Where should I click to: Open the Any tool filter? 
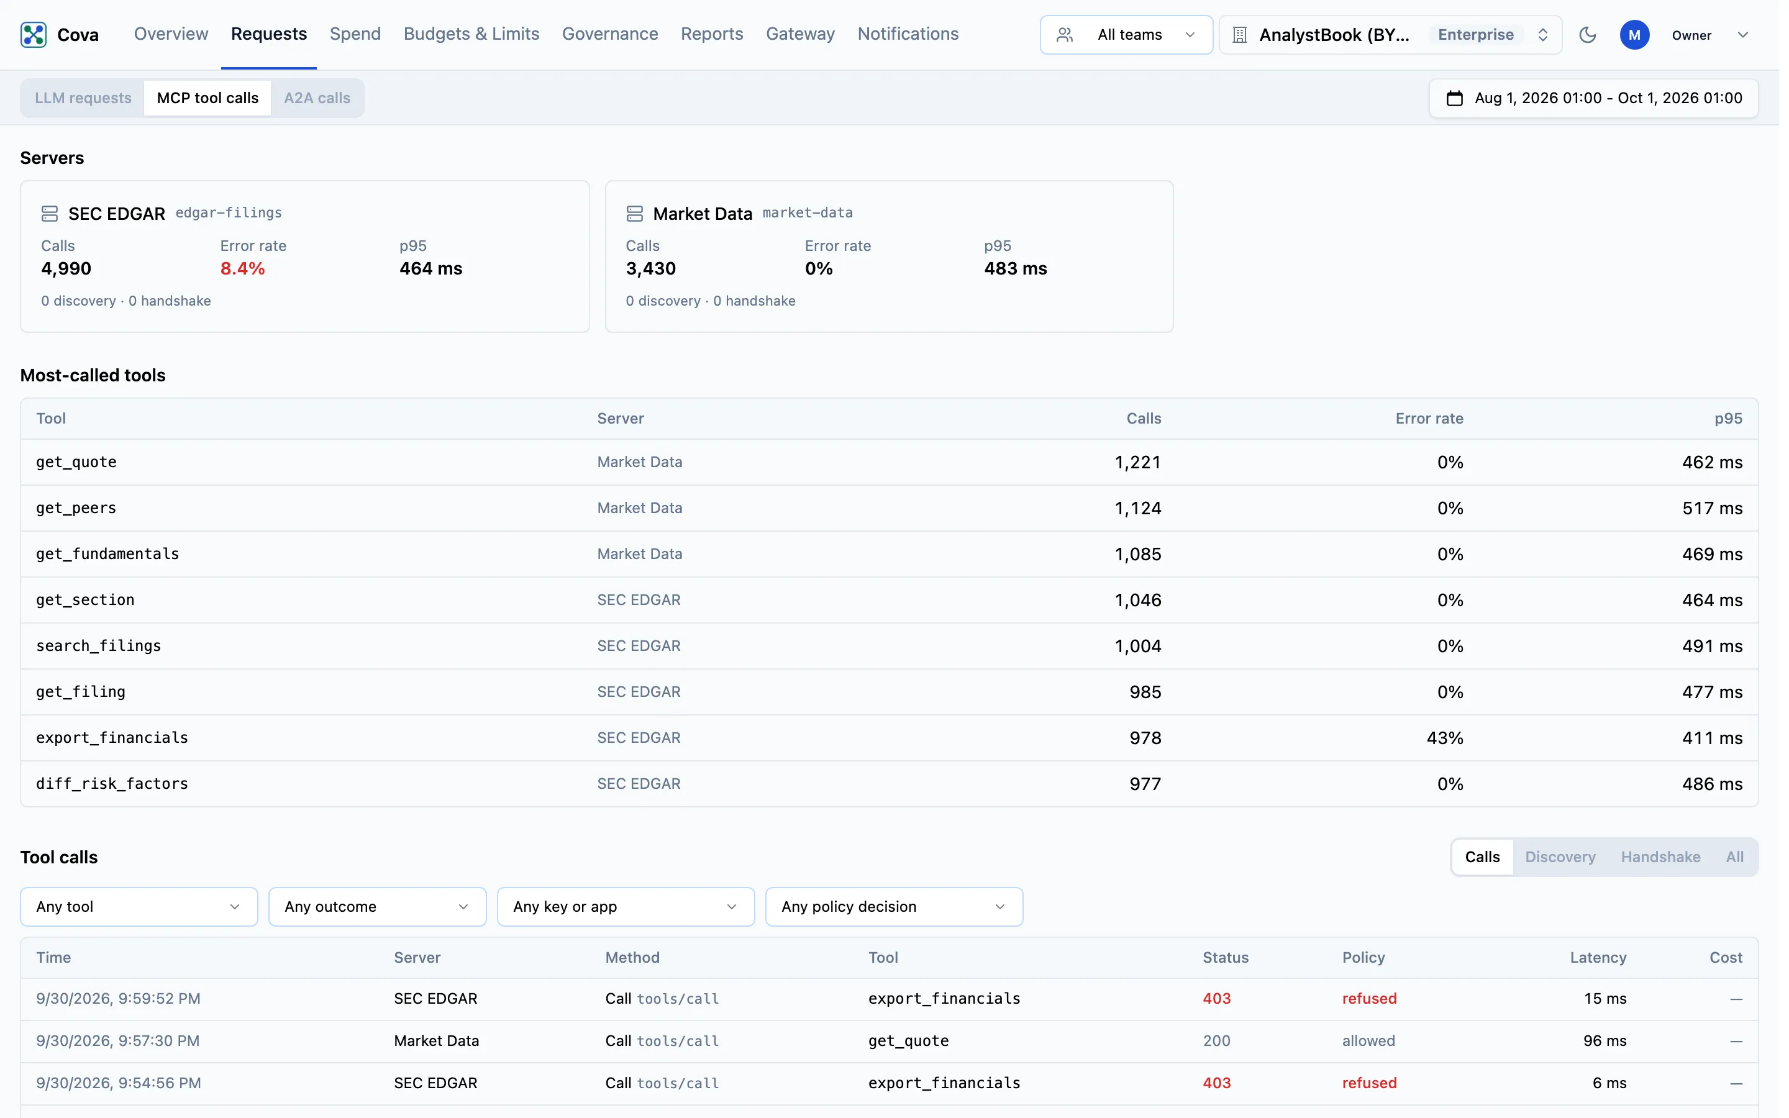click(x=139, y=907)
